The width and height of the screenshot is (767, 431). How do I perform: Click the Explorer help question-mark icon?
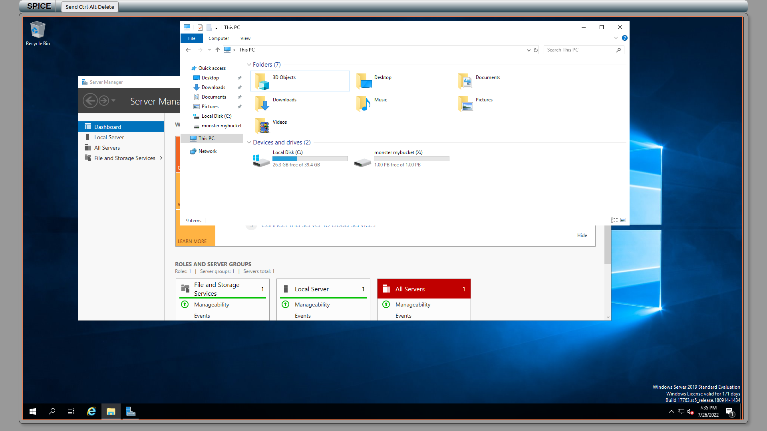624,38
